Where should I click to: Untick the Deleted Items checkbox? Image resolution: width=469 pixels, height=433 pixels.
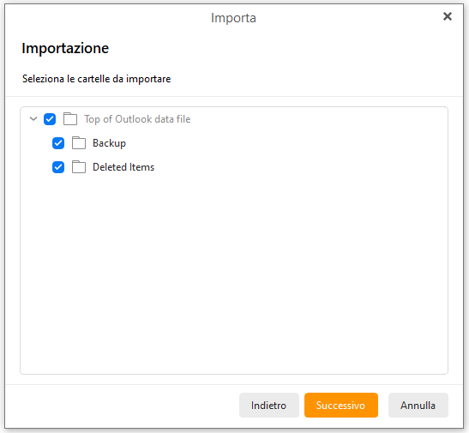click(x=58, y=167)
